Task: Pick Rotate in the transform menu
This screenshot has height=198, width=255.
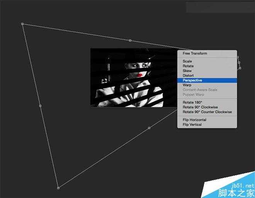Action: pos(188,66)
